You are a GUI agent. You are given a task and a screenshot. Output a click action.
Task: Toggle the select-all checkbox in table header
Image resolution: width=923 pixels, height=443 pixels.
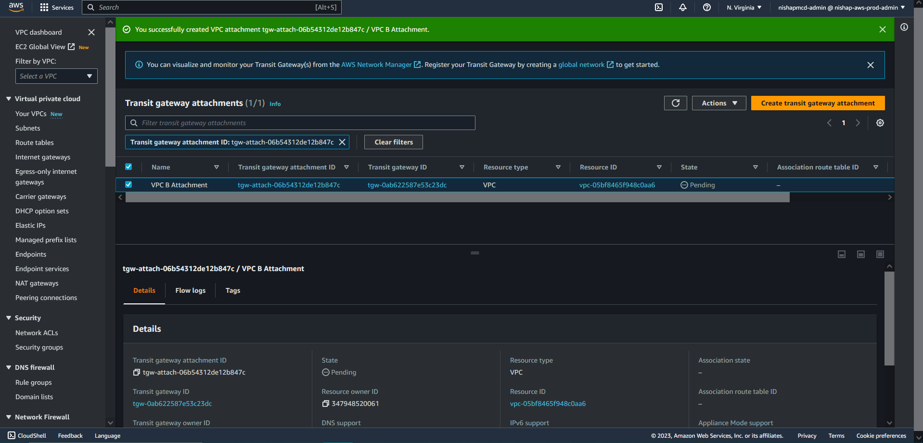point(128,167)
